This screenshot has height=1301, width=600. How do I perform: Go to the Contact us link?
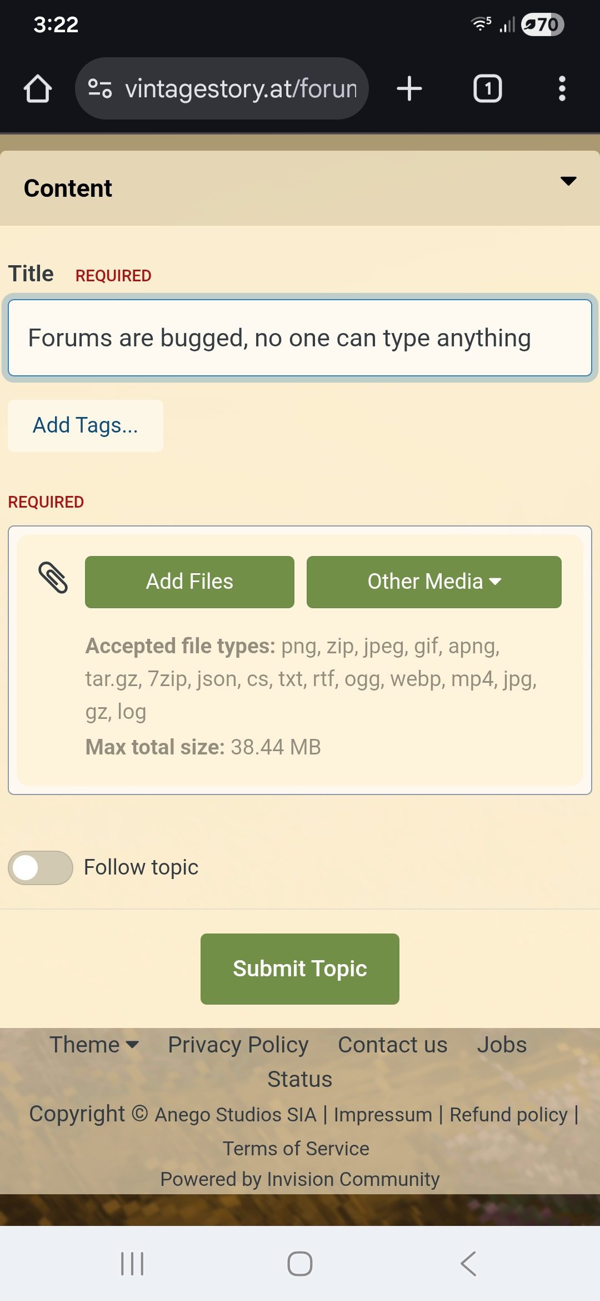pos(393,1045)
